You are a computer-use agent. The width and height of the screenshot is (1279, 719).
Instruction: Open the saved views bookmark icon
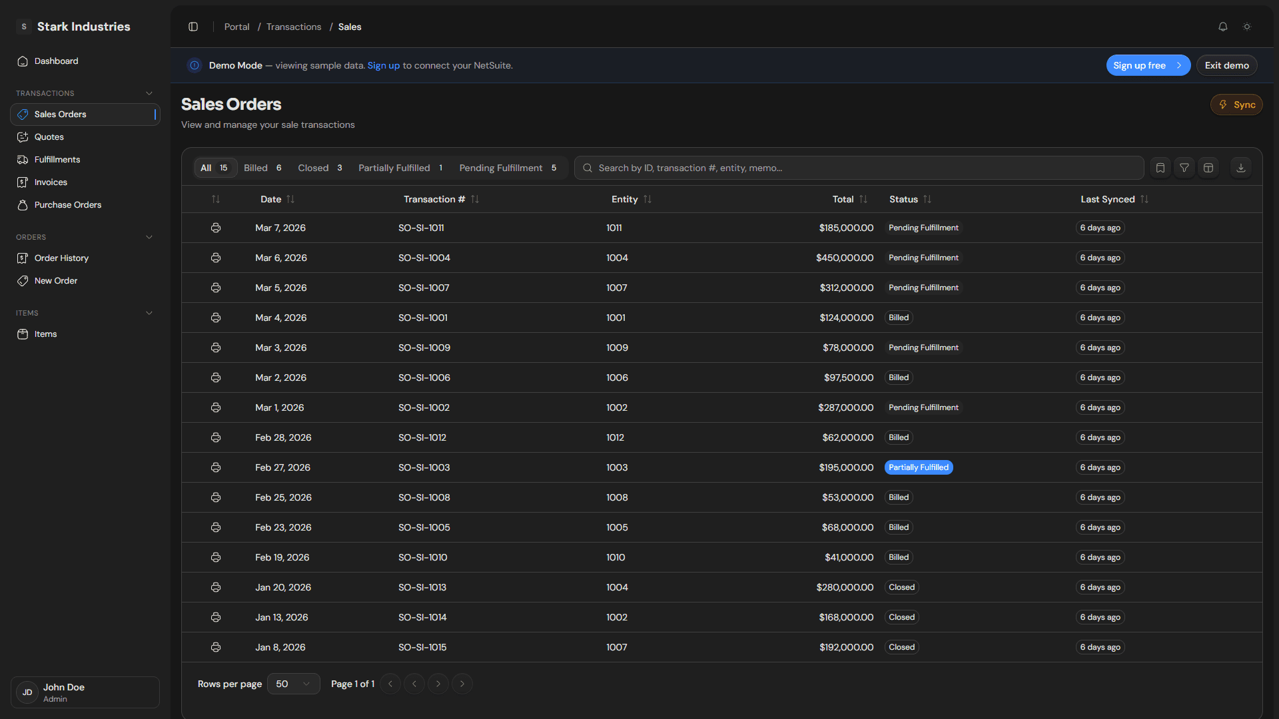click(1160, 168)
